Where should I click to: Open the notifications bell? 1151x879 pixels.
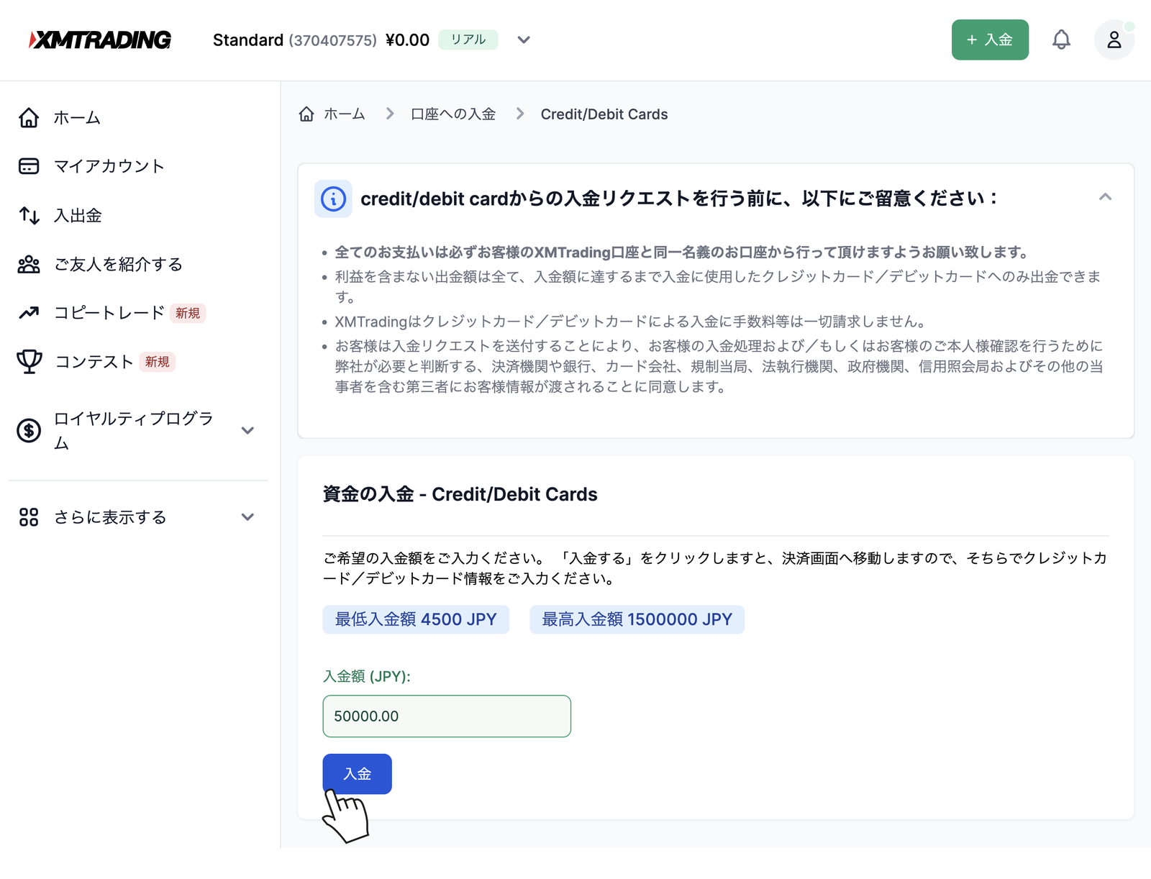click(1061, 40)
